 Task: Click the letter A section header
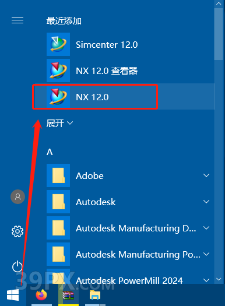pos(50,152)
